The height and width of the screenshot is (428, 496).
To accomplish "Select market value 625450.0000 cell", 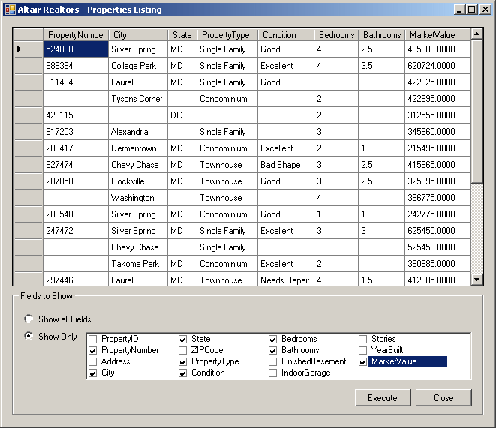I will (x=437, y=231).
